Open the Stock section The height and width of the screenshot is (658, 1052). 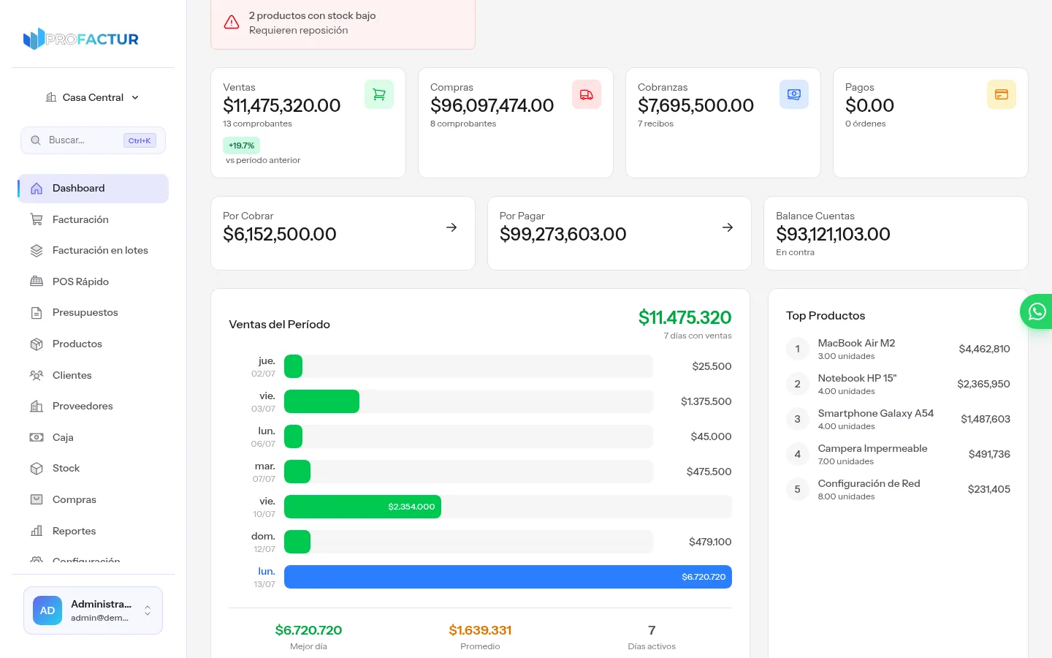coord(93,468)
